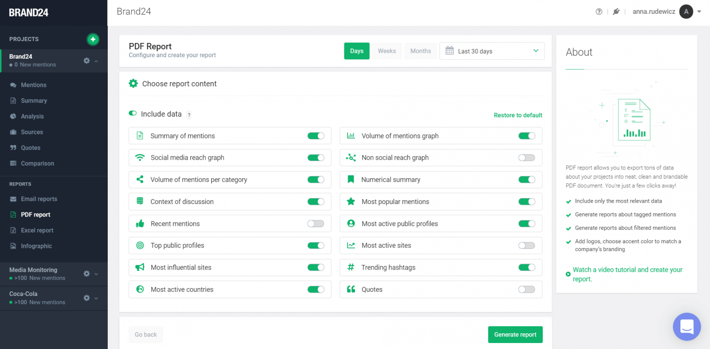Collapse the Brand24 project chevron
Viewport: 710px width, 349px height.
[96, 61]
